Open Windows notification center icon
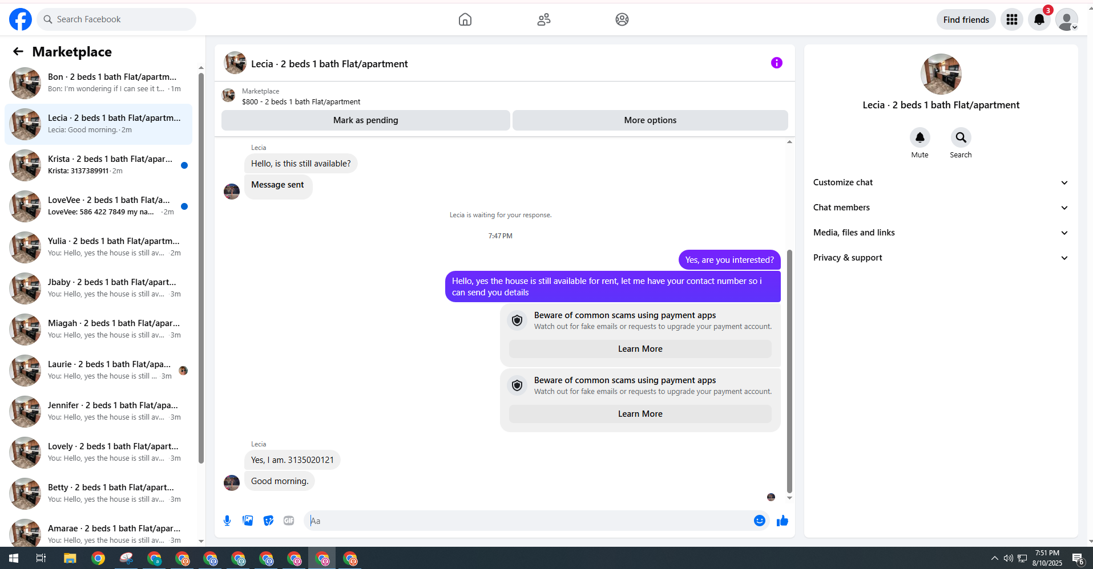The width and height of the screenshot is (1093, 569). 1078,559
